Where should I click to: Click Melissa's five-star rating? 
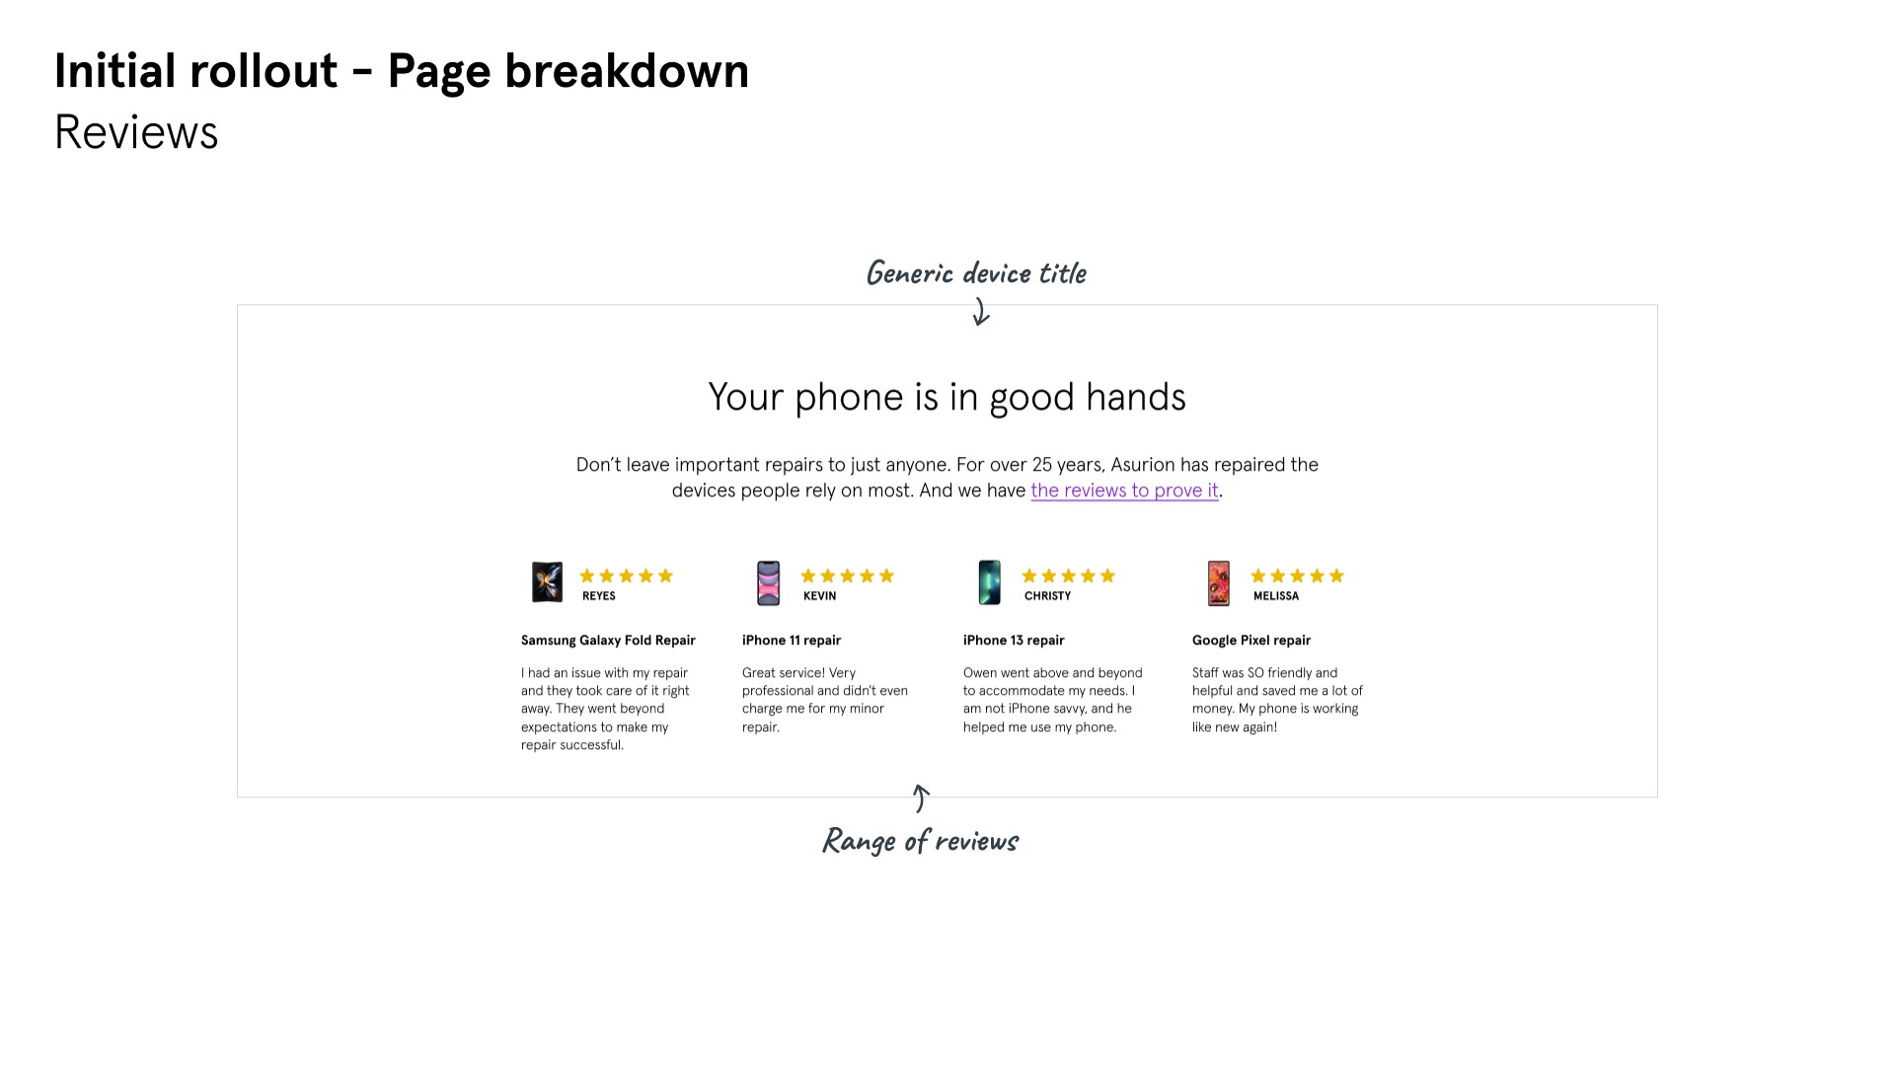[x=1297, y=575]
